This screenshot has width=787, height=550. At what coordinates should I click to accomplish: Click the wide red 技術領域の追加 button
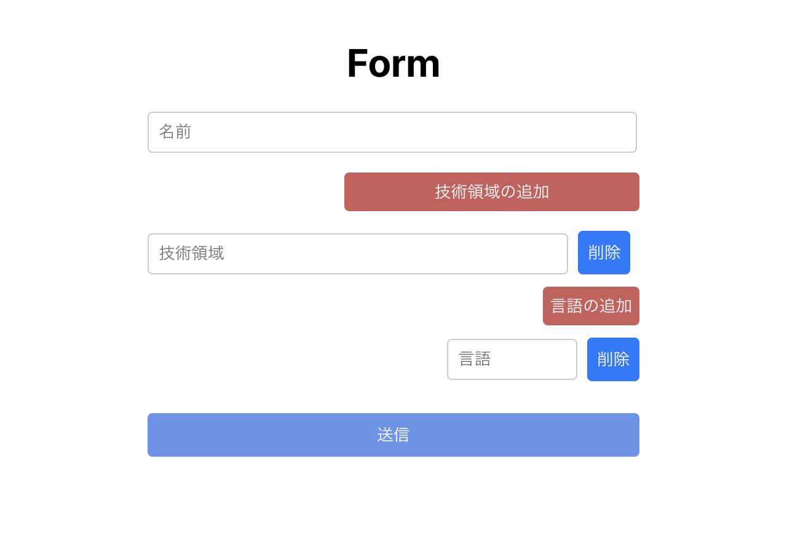coord(492,192)
